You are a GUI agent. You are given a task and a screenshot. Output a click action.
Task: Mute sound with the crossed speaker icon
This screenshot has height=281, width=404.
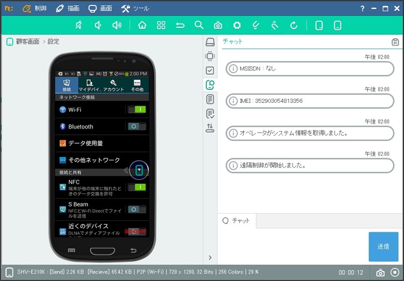pyautogui.click(x=78, y=25)
